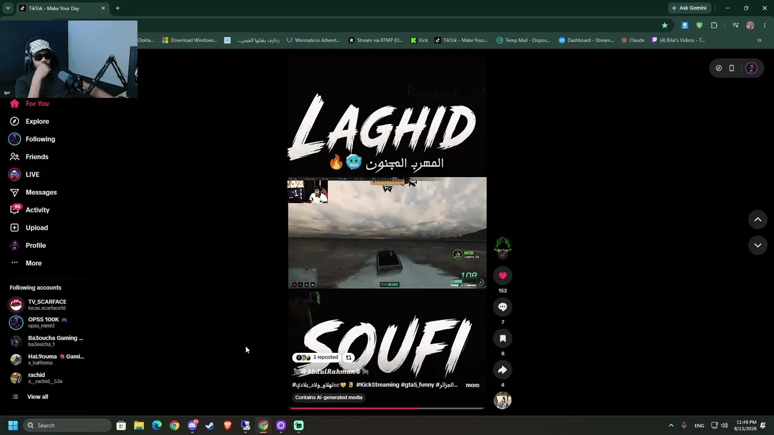This screenshot has height=435, width=774.
Task: Go to the previous video with up arrow
Action: point(758,220)
